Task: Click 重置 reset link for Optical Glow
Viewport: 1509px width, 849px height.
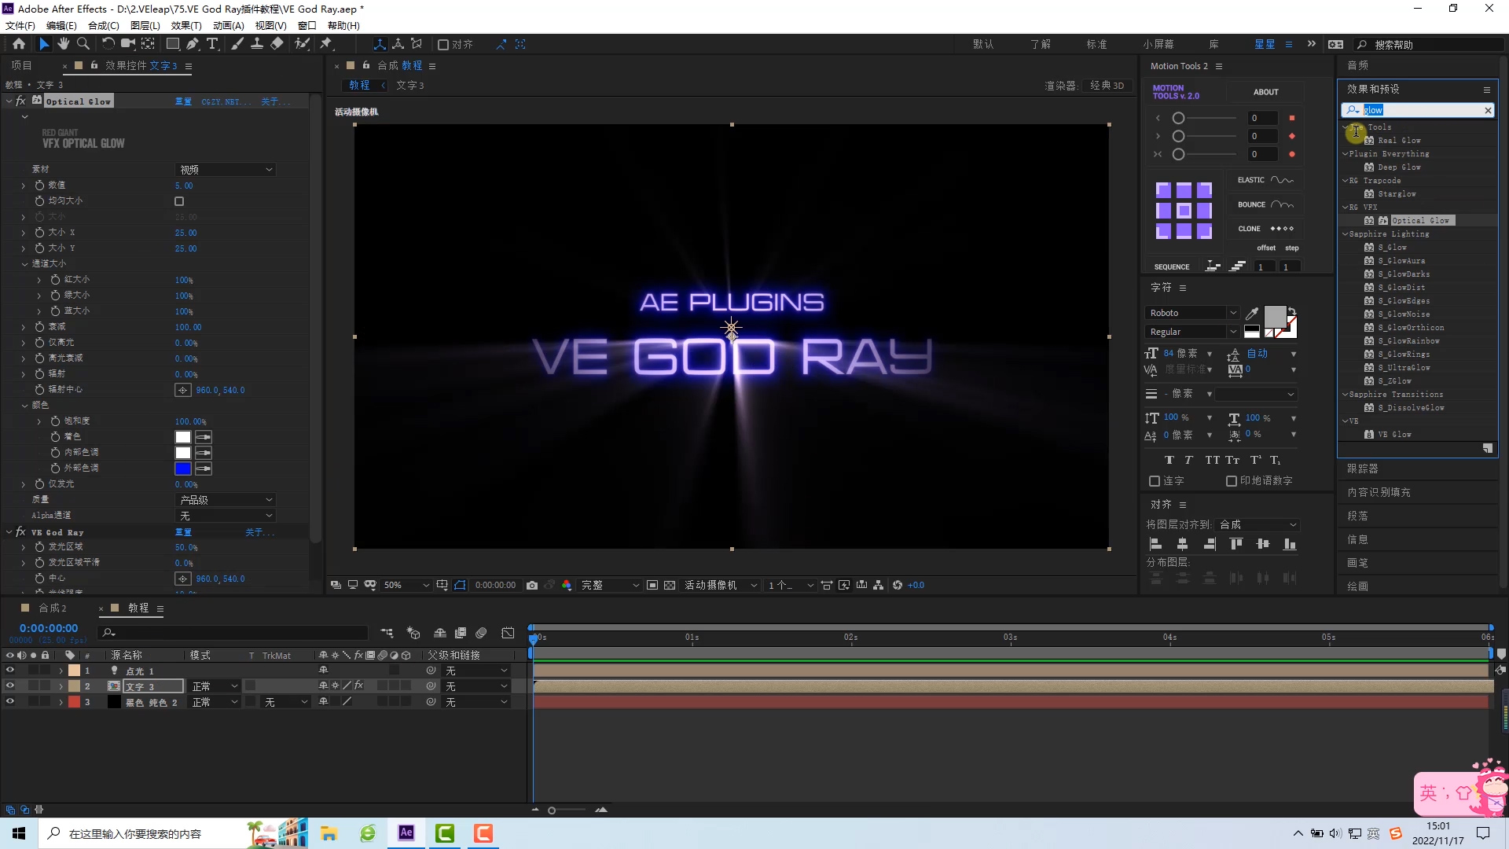Action: pyautogui.click(x=183, y=101)
